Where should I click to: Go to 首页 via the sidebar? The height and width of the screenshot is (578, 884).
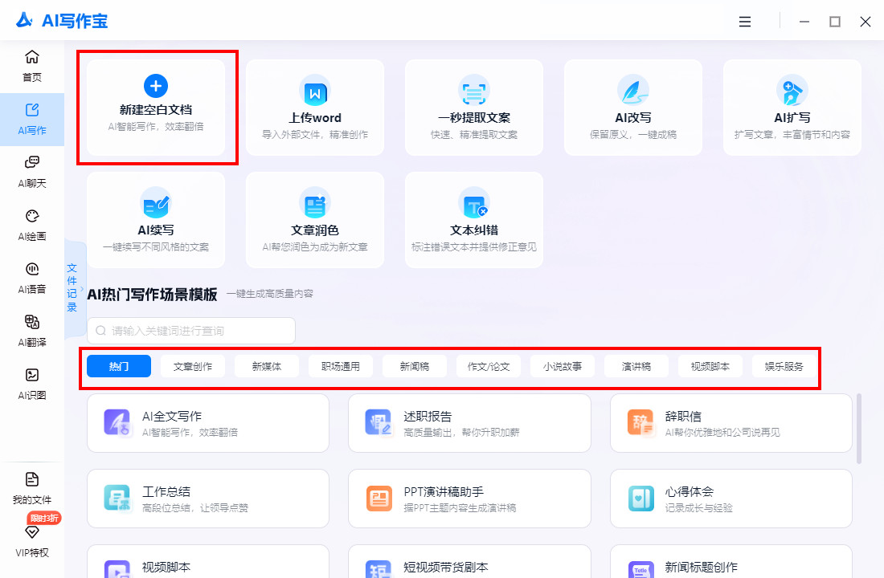coord(32,66)
